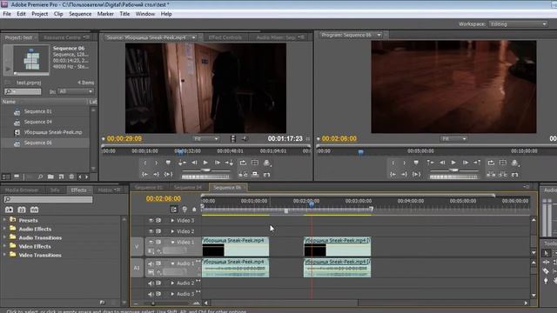The width and height of the screenshot is (557, 313).
Task: Expand the Video Effects folder
Action: [4, 246]
